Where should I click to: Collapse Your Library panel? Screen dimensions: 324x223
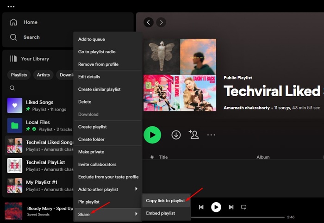click(x=30, y=59)
